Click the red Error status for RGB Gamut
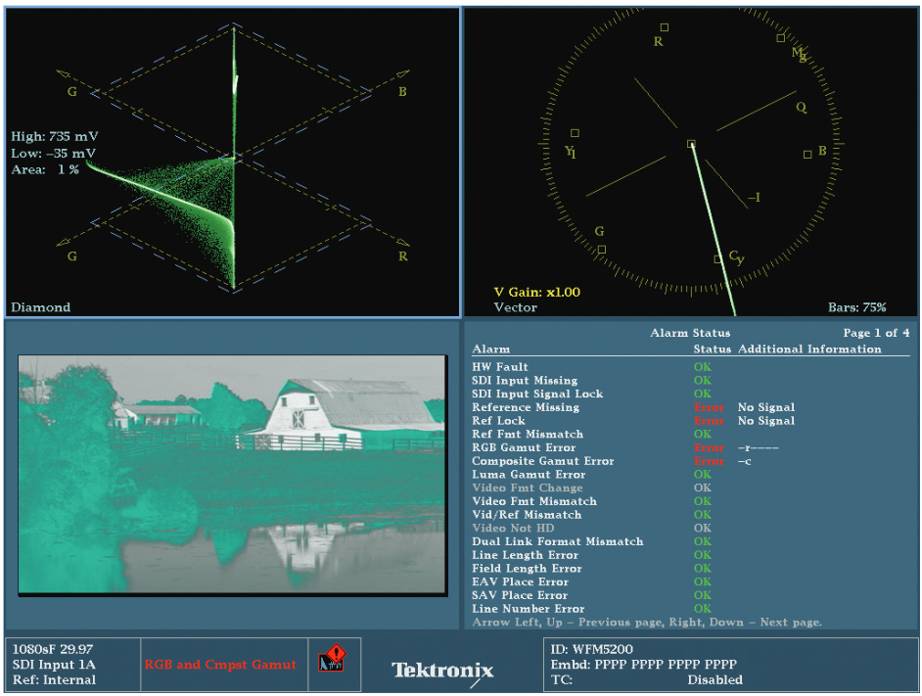This screenshot has height=696, width=922. [x=709, y=447]
